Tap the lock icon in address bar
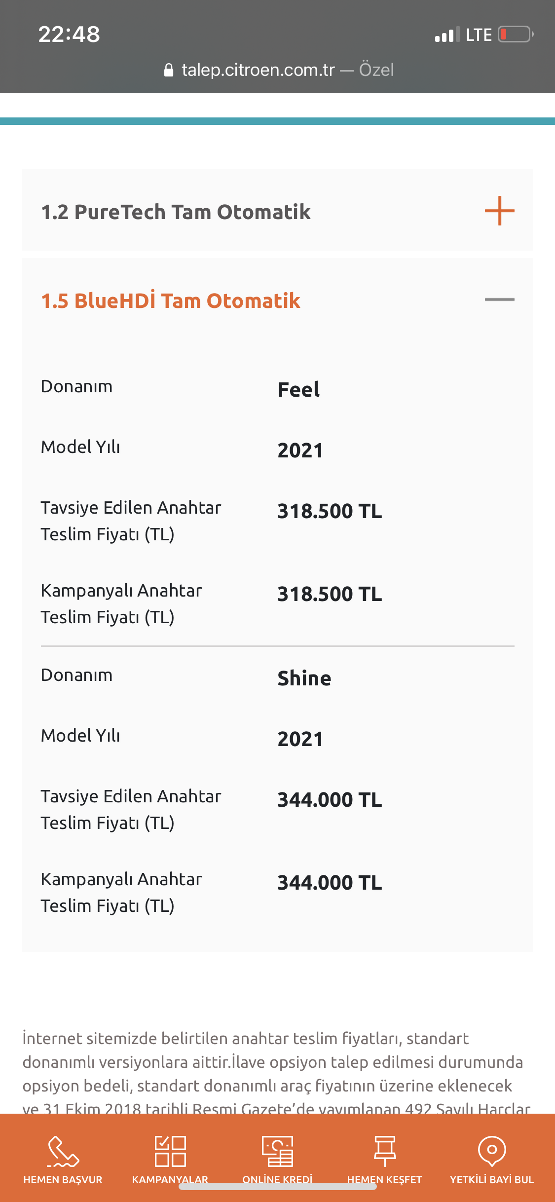The image size is (555, 1202). [x=169, y=70]
